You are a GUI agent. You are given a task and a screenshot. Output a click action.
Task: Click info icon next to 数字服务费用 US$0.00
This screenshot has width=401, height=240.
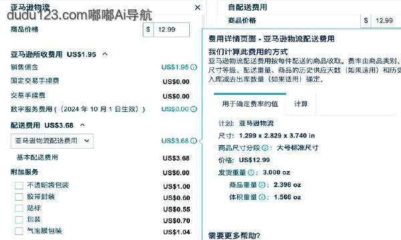194,109
